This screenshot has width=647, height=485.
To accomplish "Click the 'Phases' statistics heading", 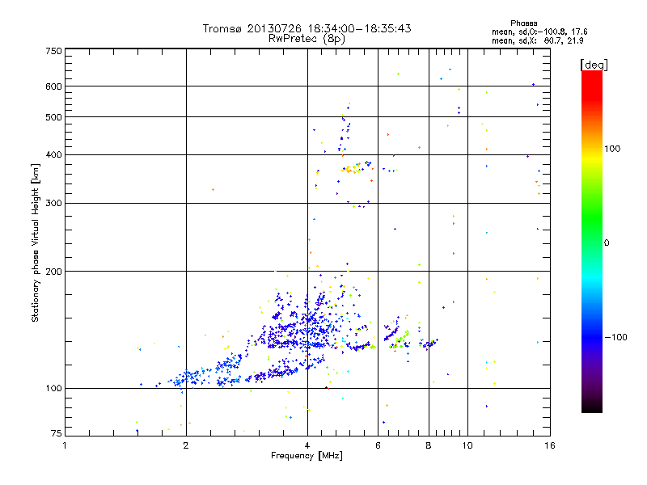I will point(523,23).
